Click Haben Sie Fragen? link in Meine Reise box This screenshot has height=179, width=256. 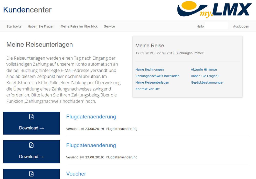pyautogui.click(x=205, y=76)
